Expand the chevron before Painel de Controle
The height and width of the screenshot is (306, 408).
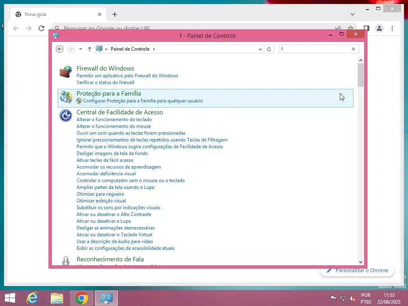click(x=106, y=49)
